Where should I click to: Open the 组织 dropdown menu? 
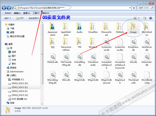click(x=7, y=18)
